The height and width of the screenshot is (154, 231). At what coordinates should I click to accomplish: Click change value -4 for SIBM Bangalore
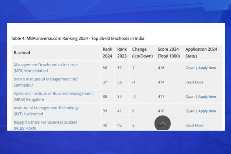(134, 97)
